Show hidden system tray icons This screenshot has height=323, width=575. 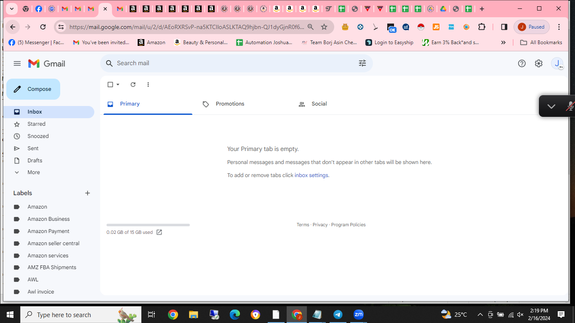[480, 315]
